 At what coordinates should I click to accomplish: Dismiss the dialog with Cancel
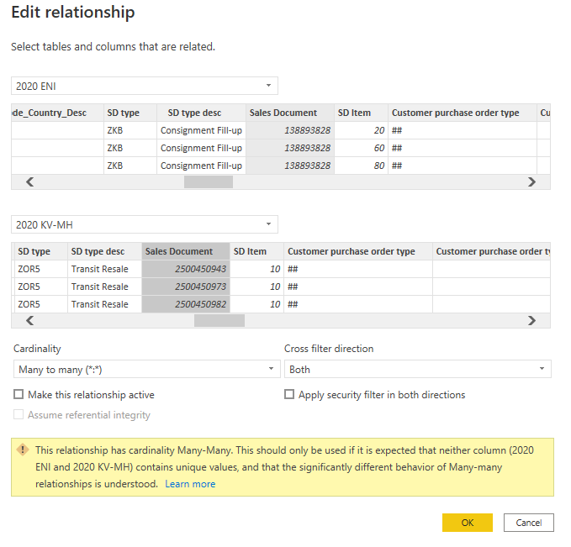pyautogui.click(x=528, y=523)
